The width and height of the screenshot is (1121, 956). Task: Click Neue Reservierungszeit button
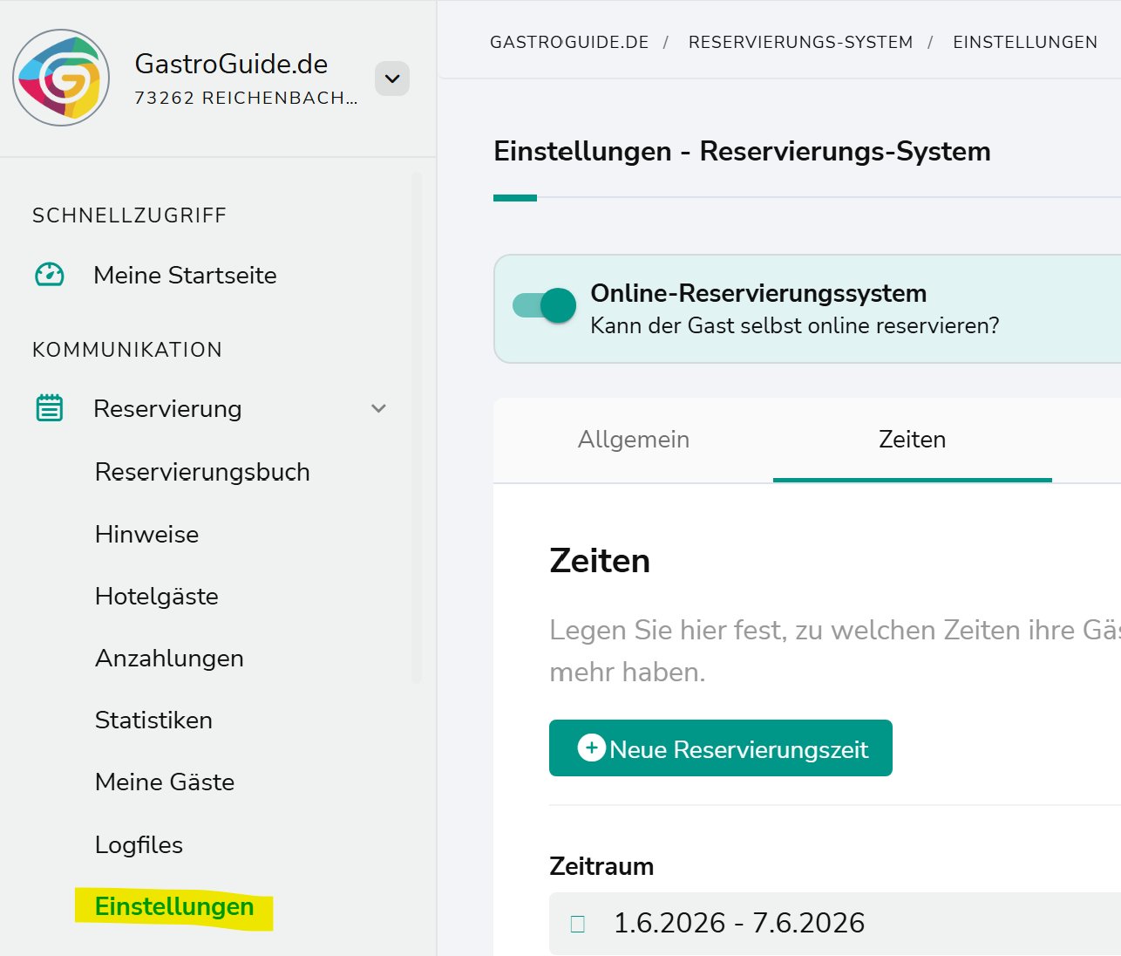tap(721, 748)
